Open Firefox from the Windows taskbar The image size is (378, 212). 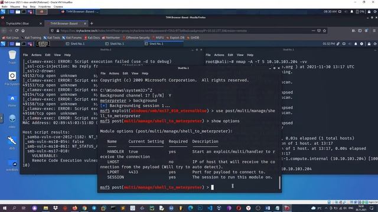tap(75, 208)
